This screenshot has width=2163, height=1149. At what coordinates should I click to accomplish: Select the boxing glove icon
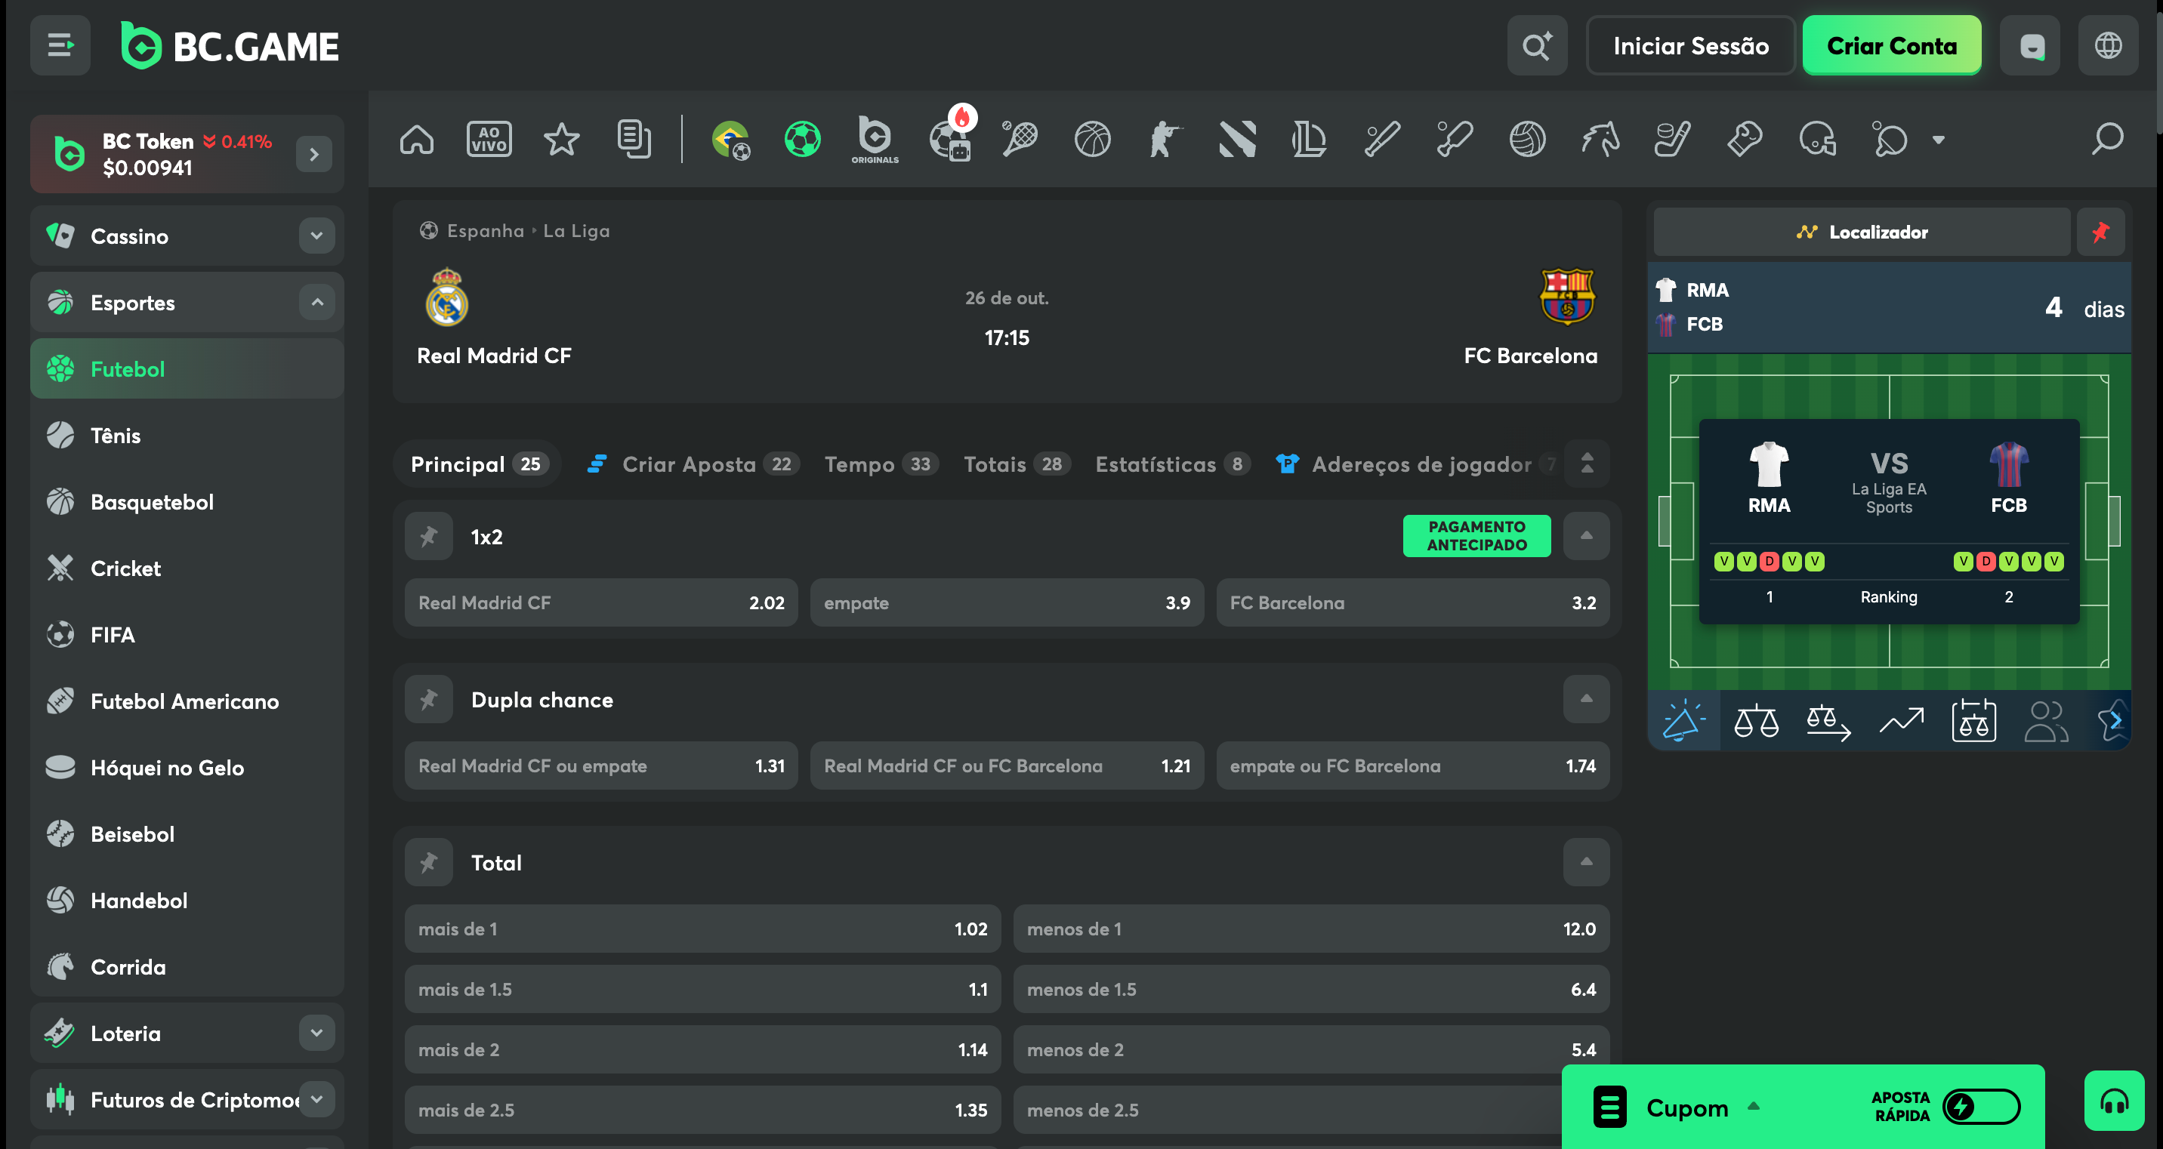tap(1745, 140)
